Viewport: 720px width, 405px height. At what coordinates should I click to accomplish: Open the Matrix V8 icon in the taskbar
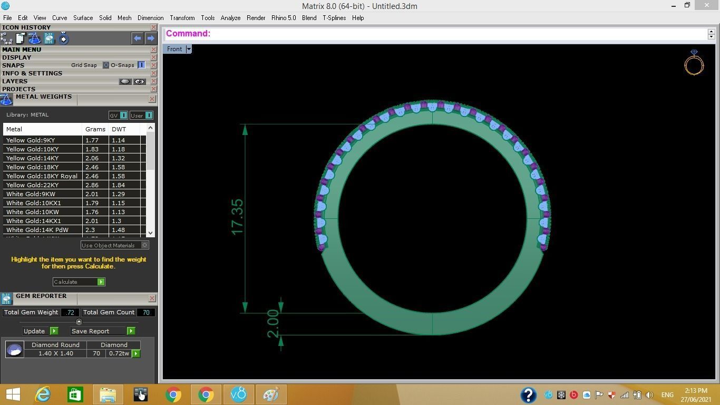tap(239, 394)
